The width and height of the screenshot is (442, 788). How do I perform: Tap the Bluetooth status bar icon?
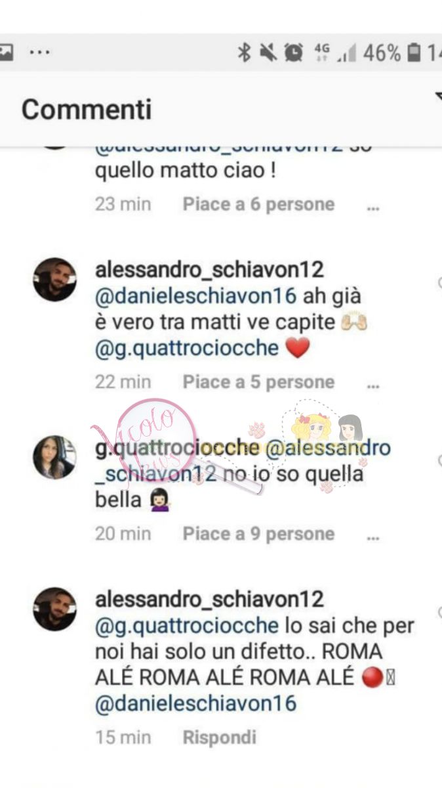coord(244,53)
